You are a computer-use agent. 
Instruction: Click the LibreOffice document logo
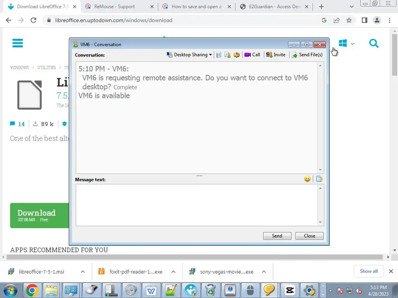[30, 95]
